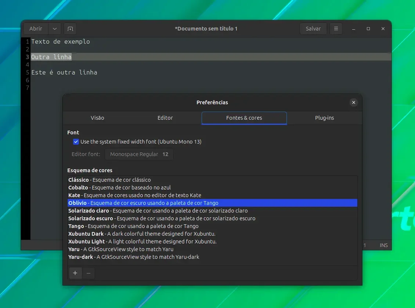Remove the scheme with the minus button
Viewport: 415px width, 308px height.
[x=89, y=273]
